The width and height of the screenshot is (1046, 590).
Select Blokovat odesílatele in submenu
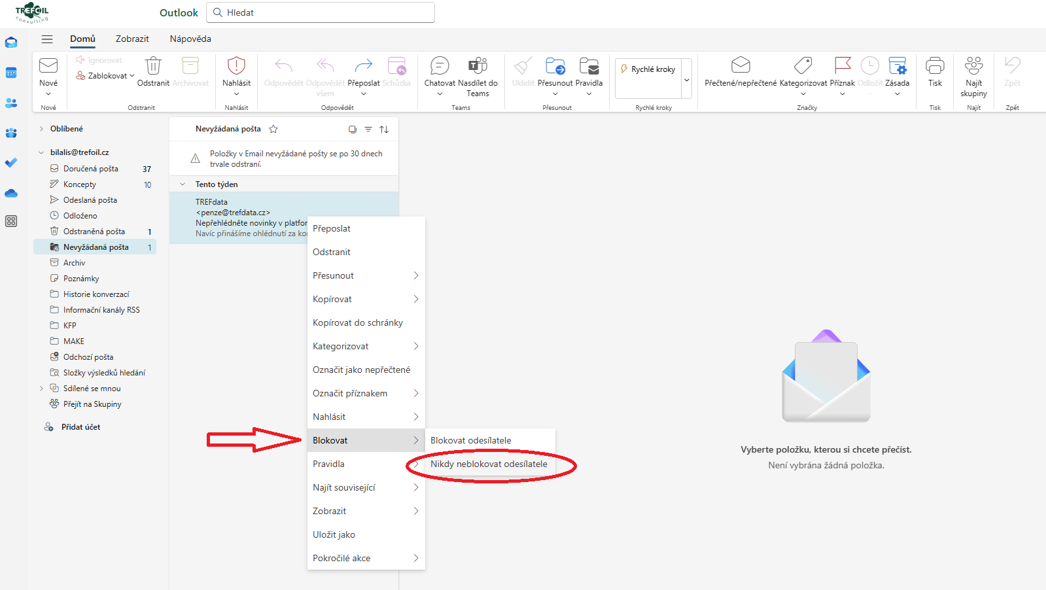[x=491, y=440]
